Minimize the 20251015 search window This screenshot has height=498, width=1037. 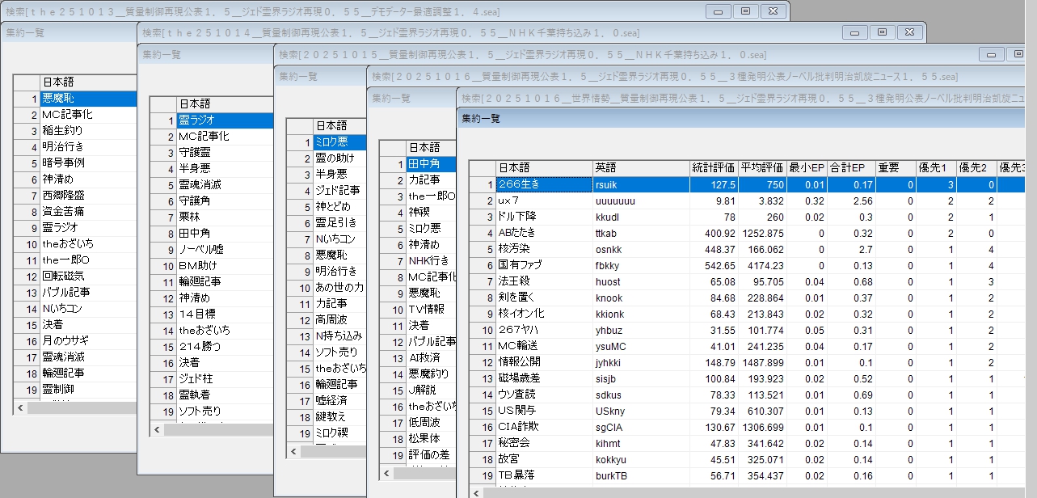[989, 54]
